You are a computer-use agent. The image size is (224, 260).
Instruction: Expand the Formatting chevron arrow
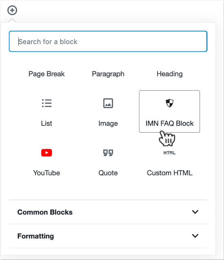pyautogui.click(x=195, y=236)
